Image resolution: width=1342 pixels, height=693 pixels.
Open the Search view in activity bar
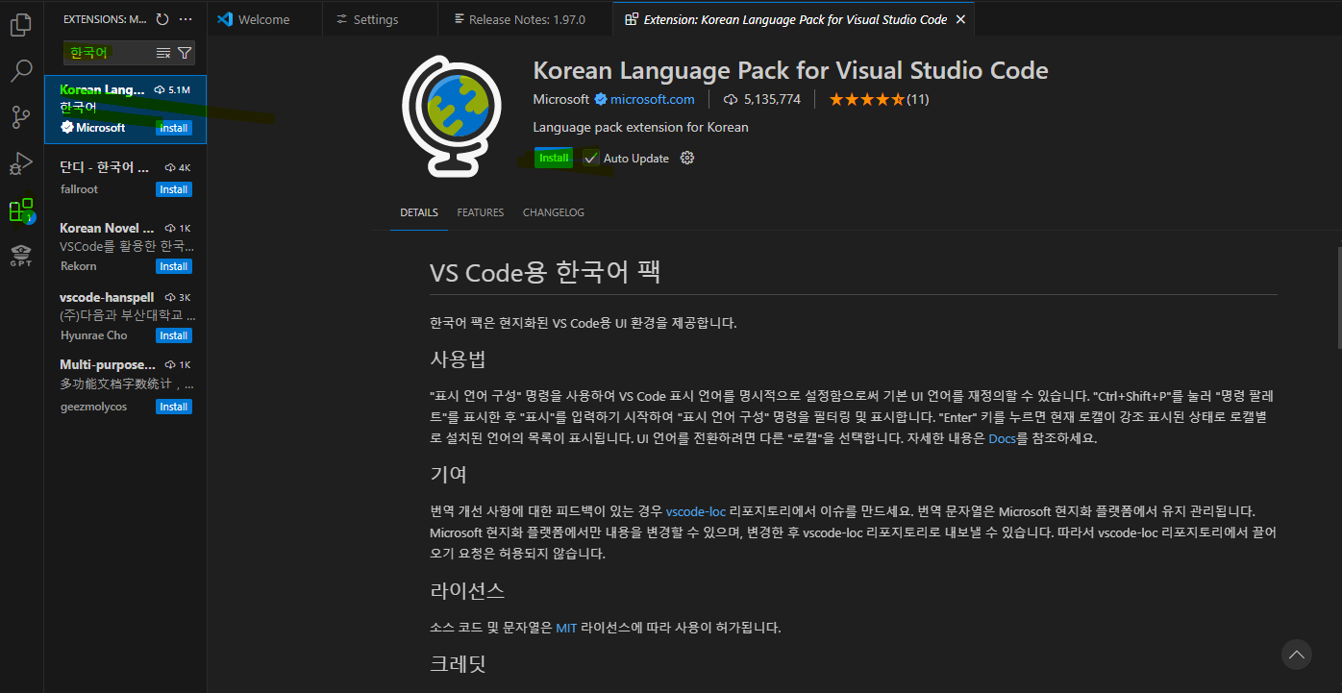pyautogui.click(x=21, y=71)
